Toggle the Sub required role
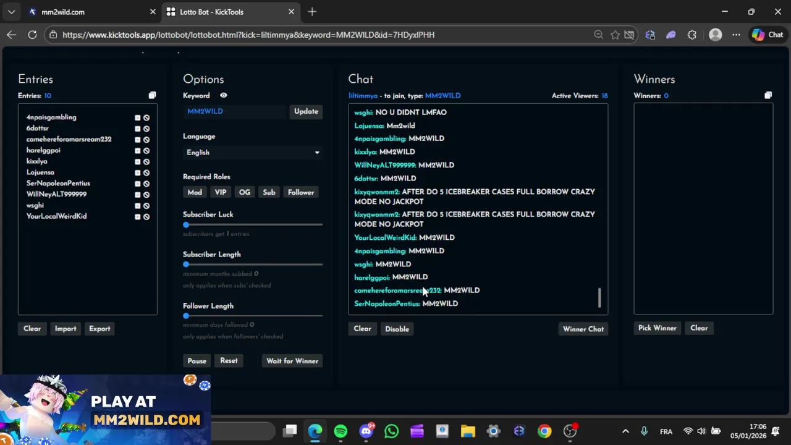Image resolution: width=791 pixels, height=445 pixels. click(x=269, y=192)
